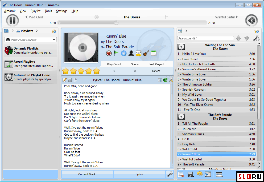This screenshot has width=264, height=182.
Task: Open the Tools menu
Action: point(48,11)
